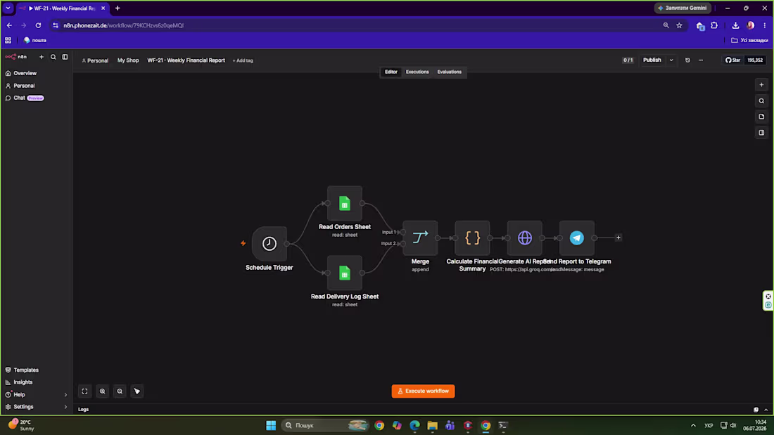Screen dimensions: 774x435
Task: Click the trigger lightning bolt icon
Action: point(243,243)
